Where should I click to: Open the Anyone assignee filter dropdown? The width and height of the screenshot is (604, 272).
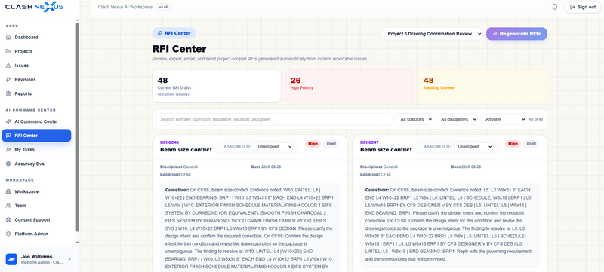coord(503,120)
